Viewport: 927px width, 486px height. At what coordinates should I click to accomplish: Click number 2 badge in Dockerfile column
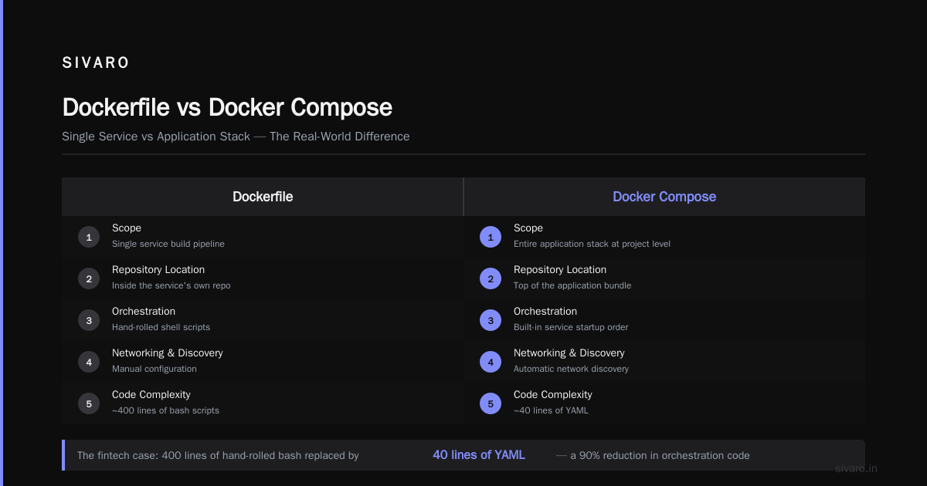89,278
